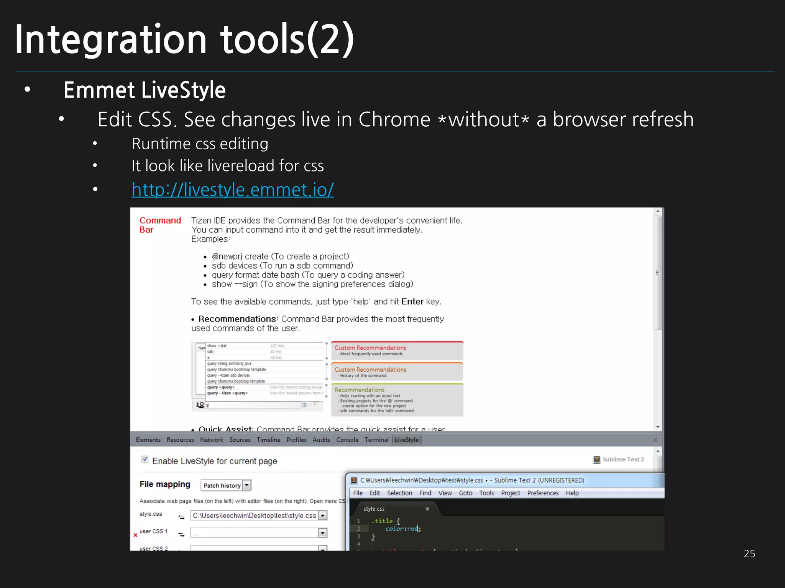The width and height of the screenshot is (785, 588).
Task: Click the command bar input field in screenshot
Action: (x=253, y=405)
